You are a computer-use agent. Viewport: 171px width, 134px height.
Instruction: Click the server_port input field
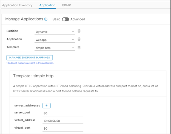(63, 113)
